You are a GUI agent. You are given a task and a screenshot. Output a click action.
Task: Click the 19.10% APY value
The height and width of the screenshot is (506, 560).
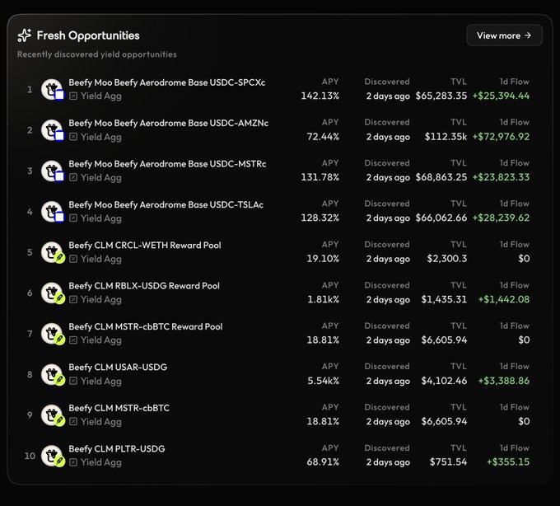point(323,259)
